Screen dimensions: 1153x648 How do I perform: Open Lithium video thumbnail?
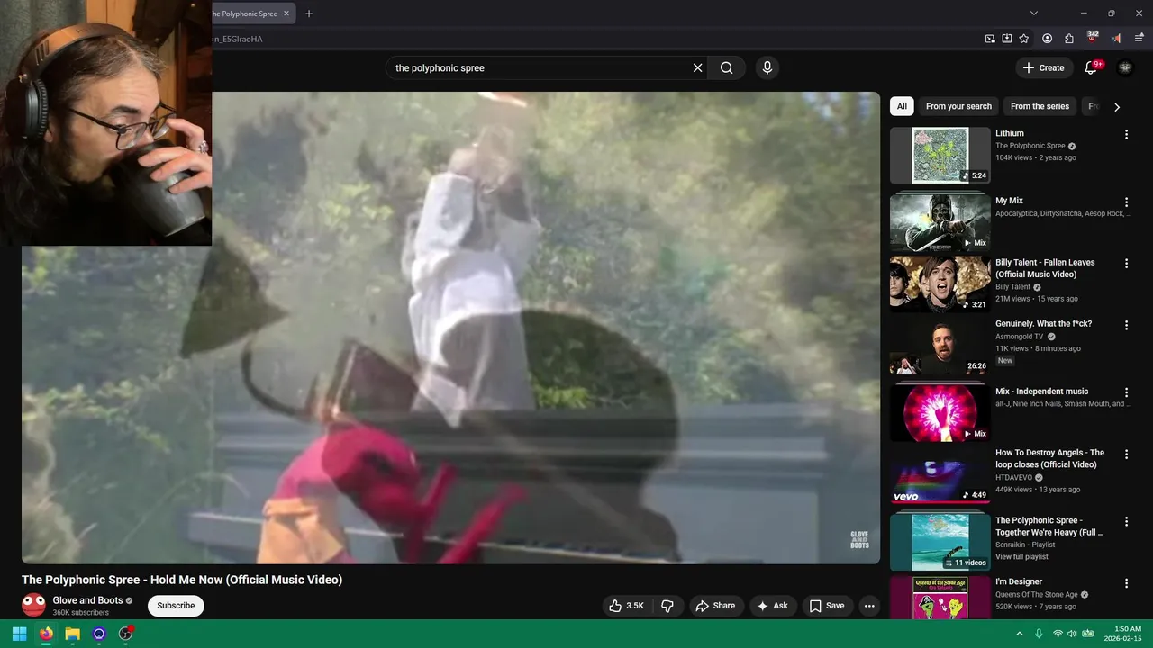940,156
